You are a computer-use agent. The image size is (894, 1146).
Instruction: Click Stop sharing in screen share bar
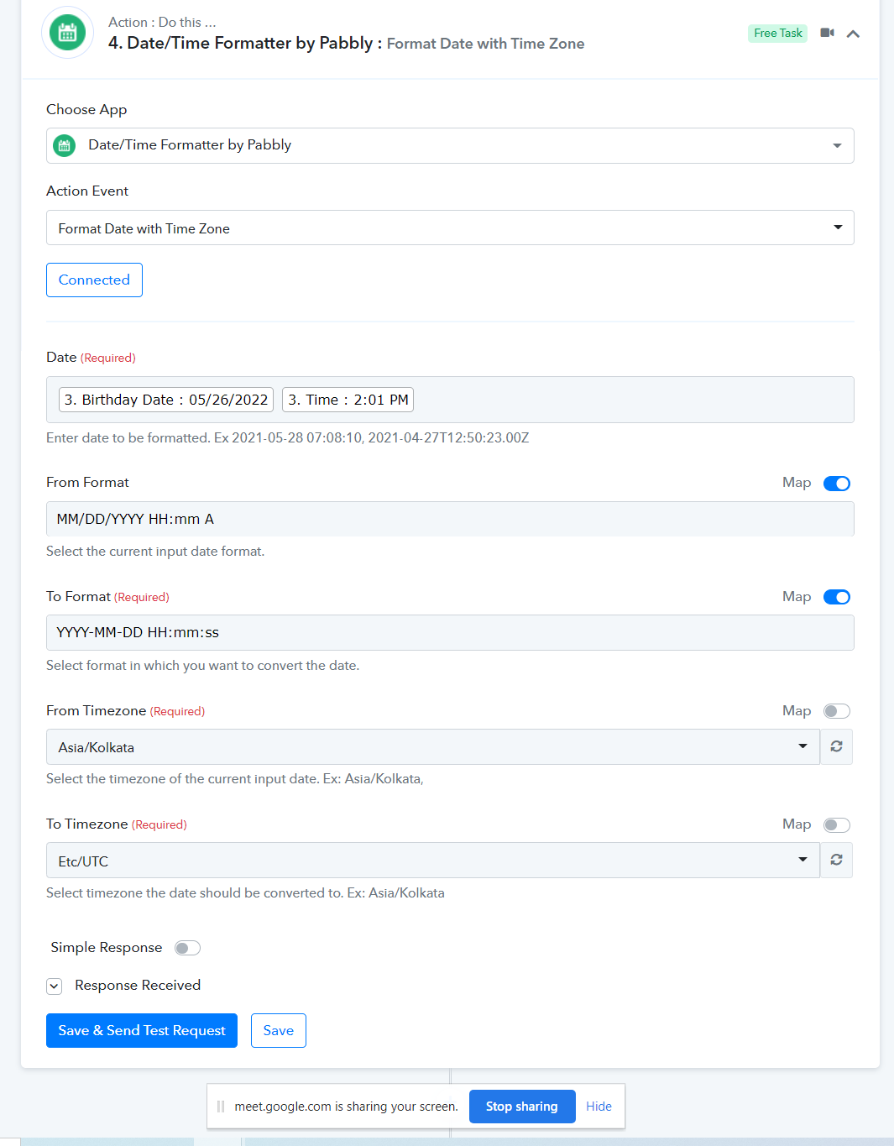pos(522,1107)
